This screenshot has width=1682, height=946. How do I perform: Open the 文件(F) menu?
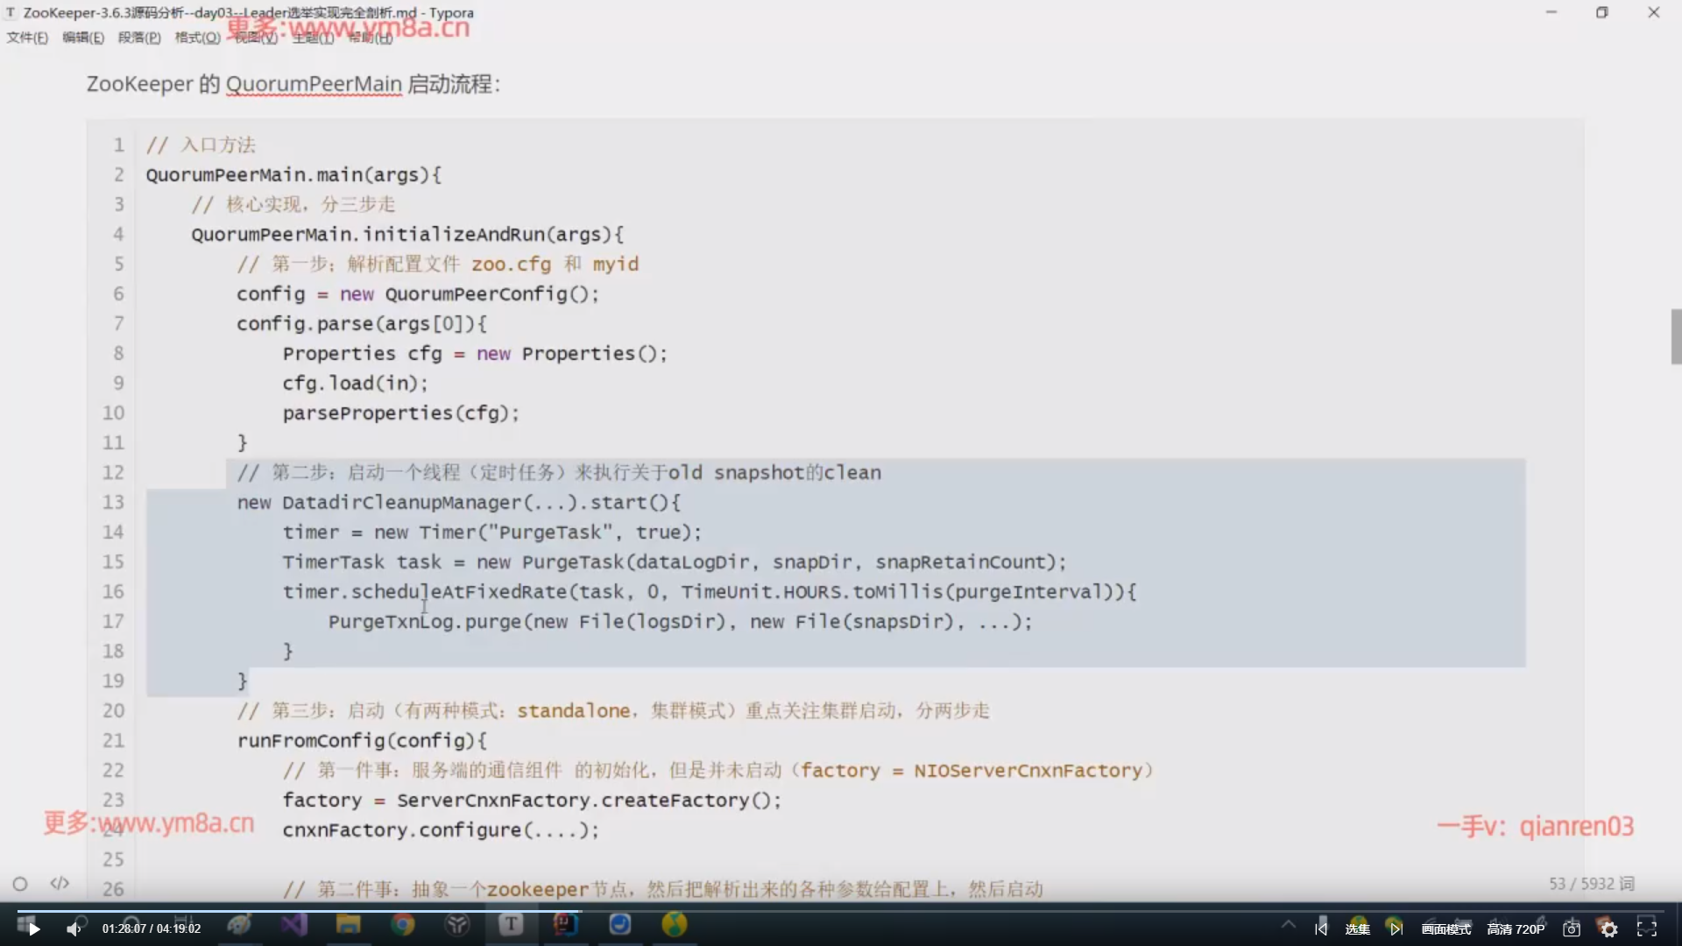(x=27, y=38)
